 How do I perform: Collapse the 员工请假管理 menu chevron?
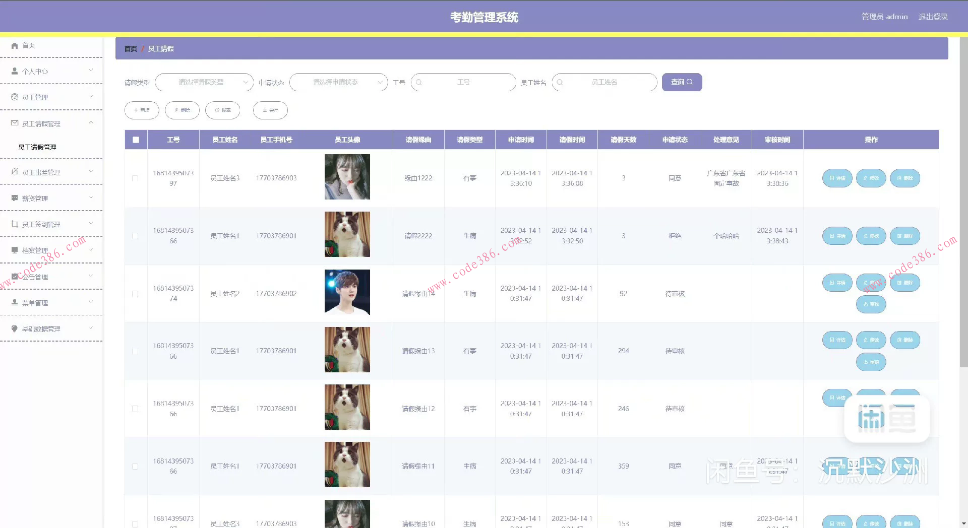91,122
